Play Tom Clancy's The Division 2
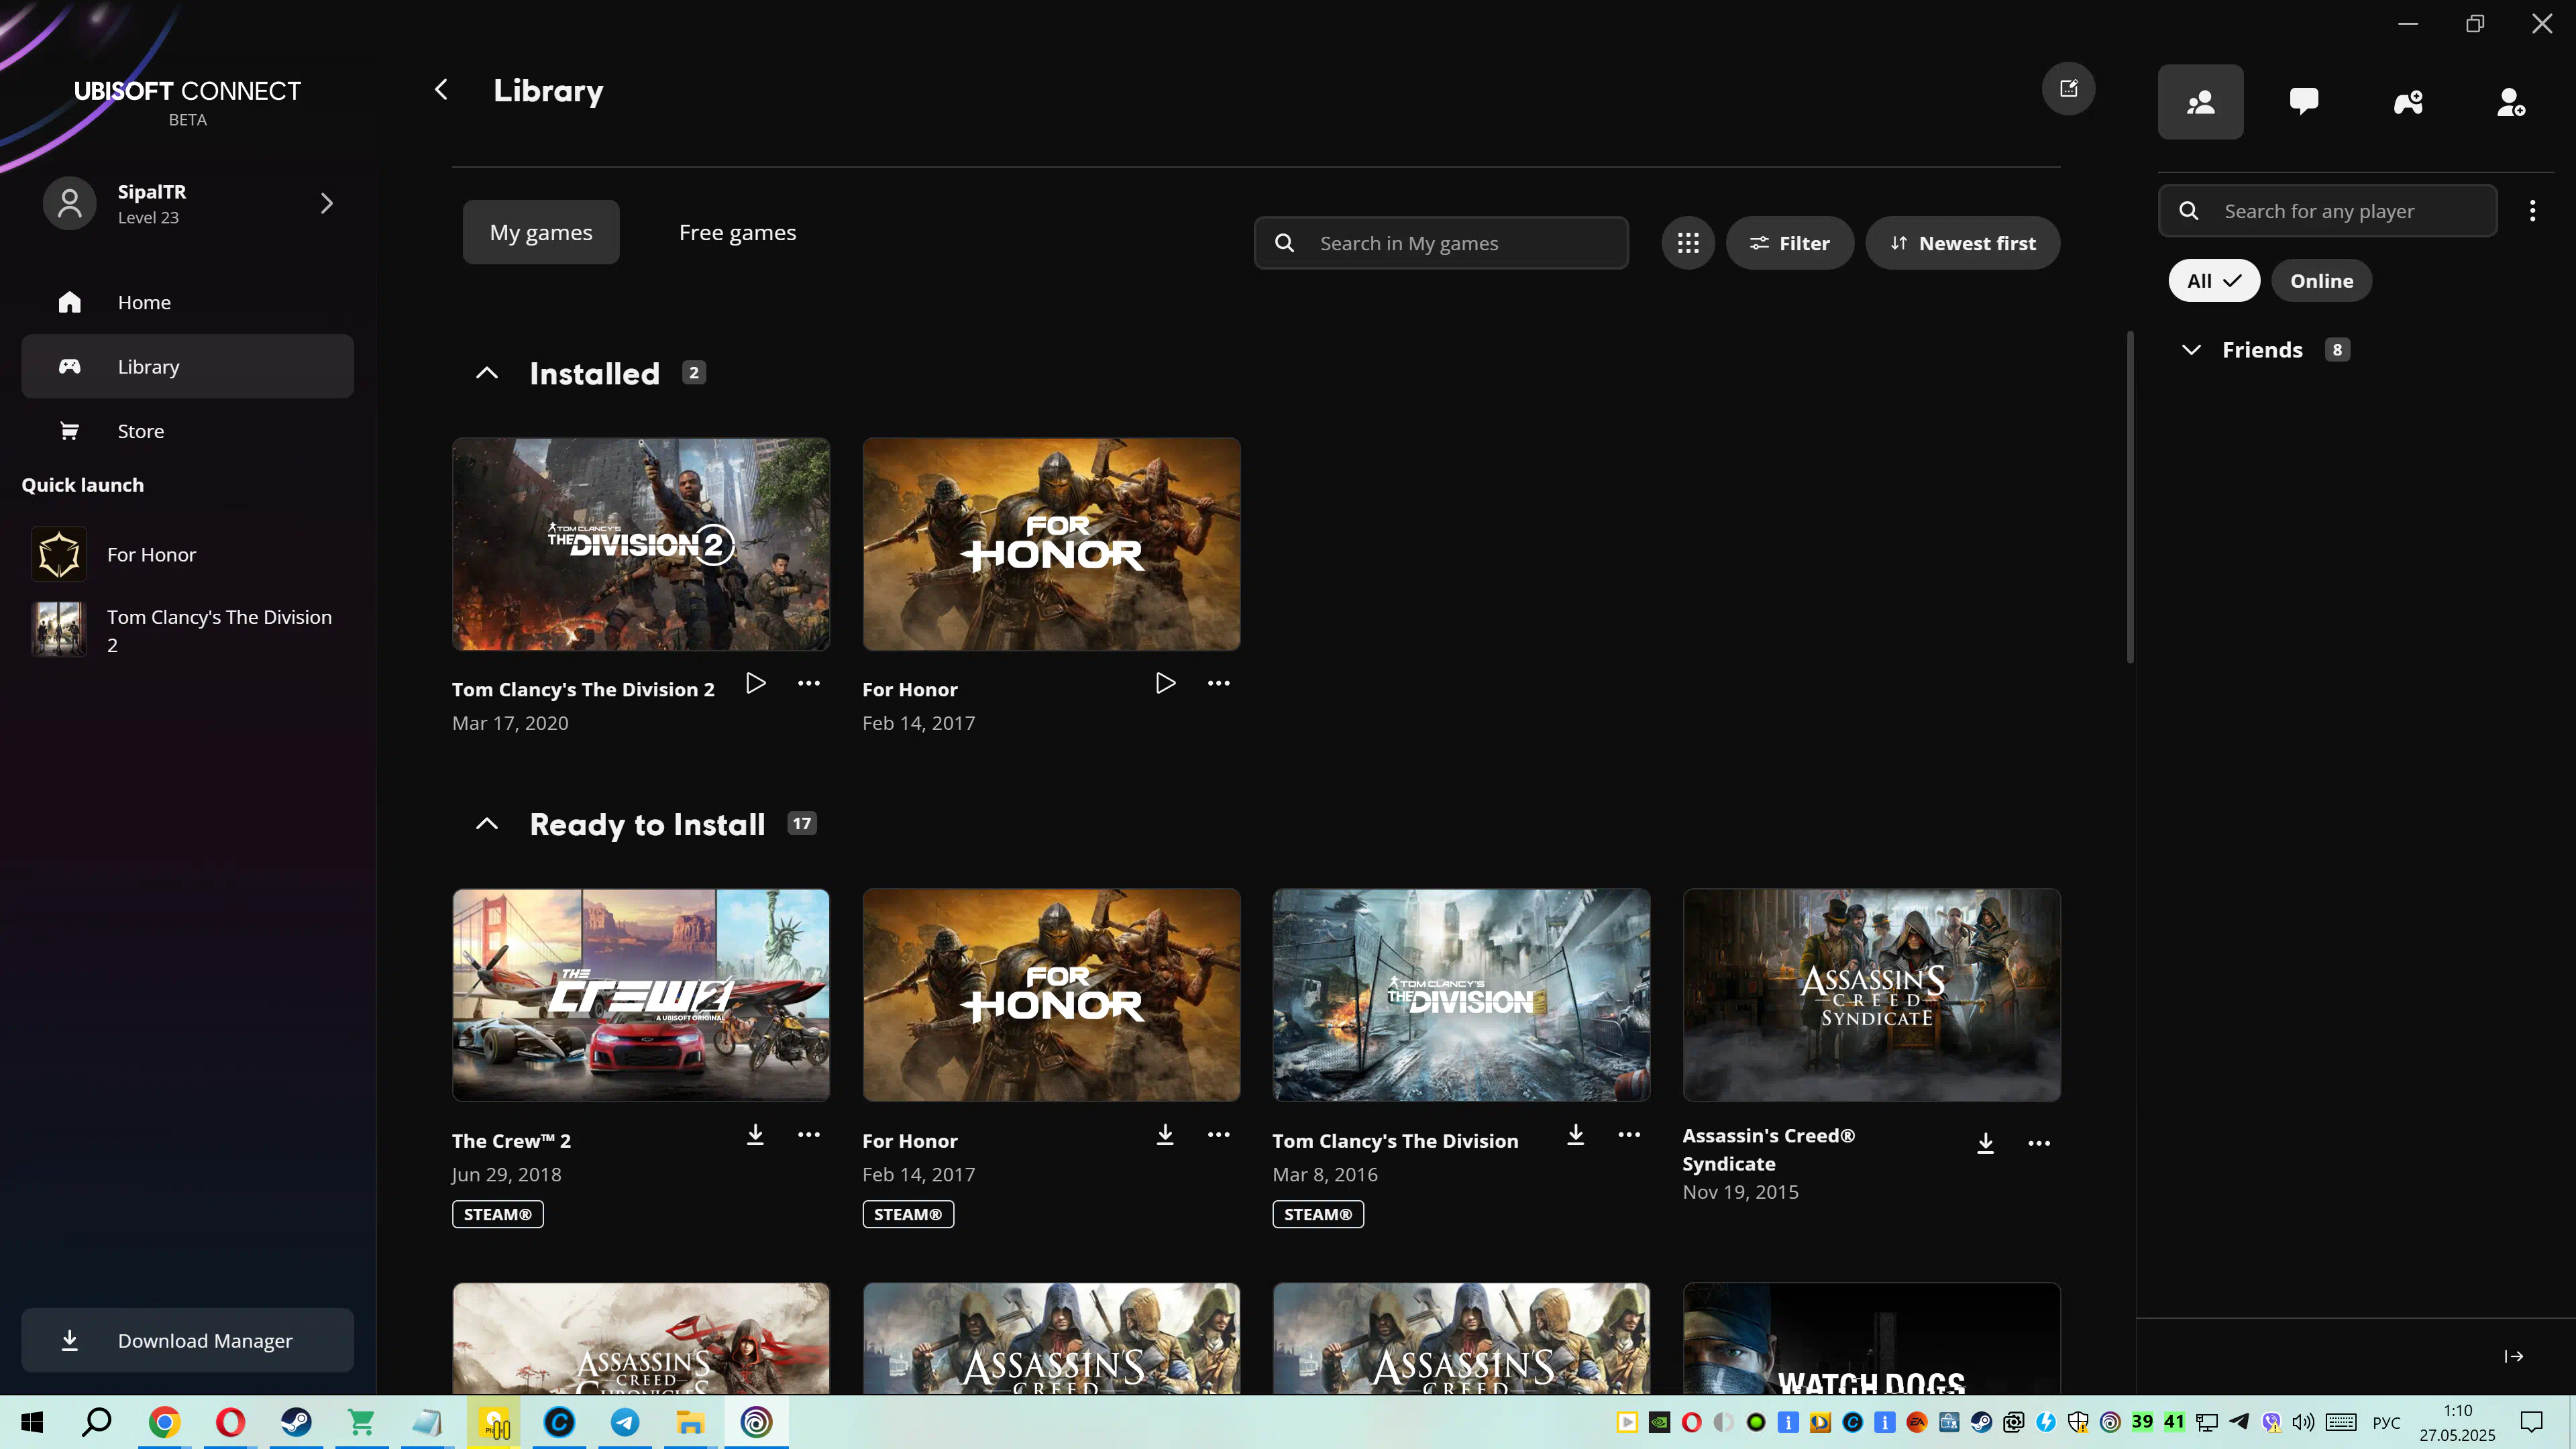 tap(756, 683)
